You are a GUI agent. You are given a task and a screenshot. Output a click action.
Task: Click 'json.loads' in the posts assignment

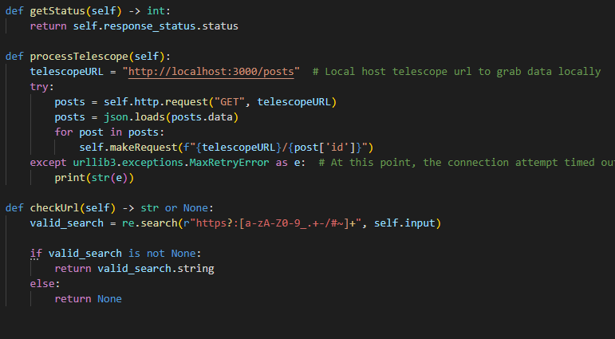pos(134,117)
